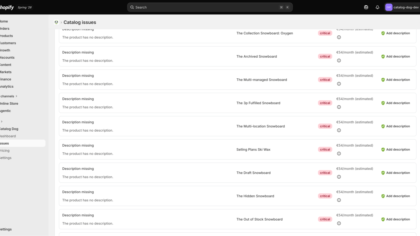This screenshot has width=420, height=236.
Task: Expand the Apps section chevron in sidebar
Action: click(2, 121)
